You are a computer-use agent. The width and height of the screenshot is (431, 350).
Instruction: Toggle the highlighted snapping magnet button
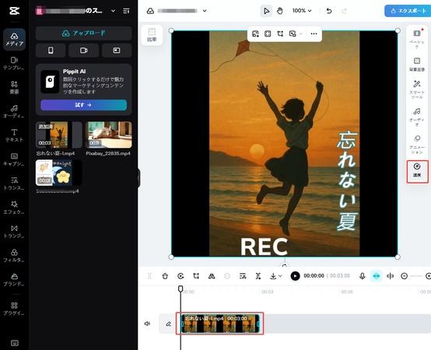(377, 276)
